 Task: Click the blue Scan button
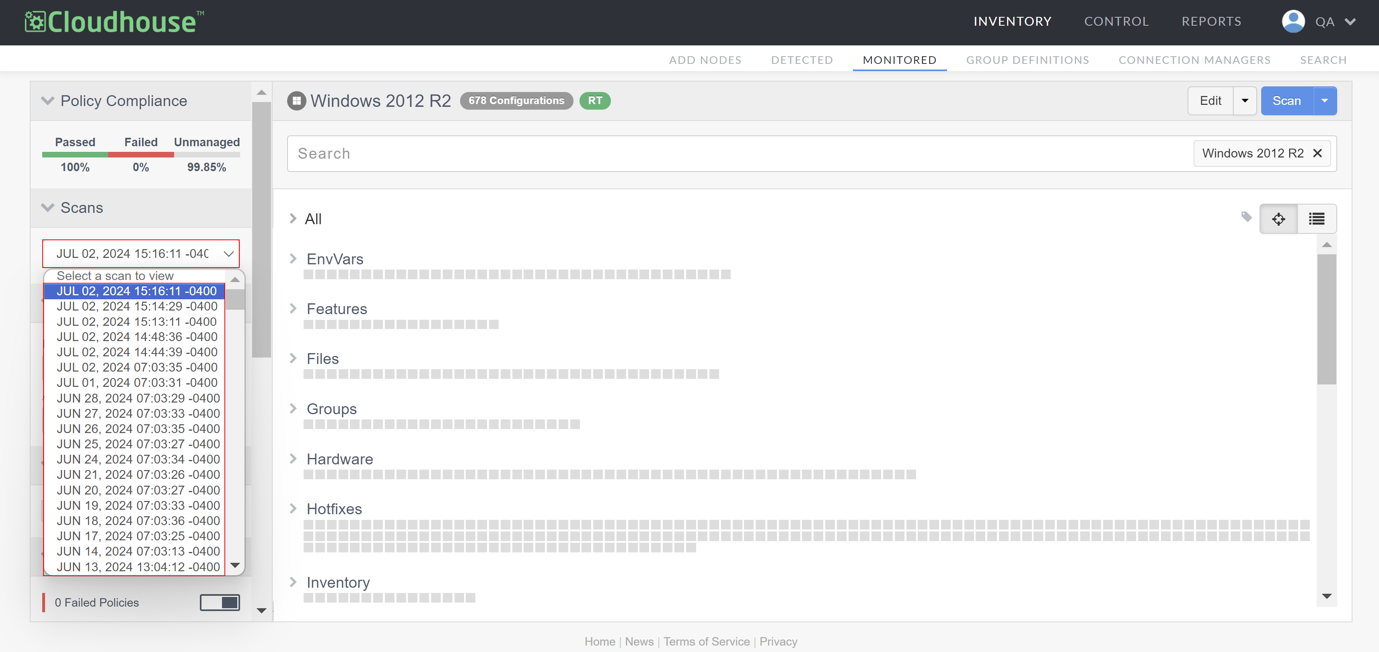point(1287,100)
